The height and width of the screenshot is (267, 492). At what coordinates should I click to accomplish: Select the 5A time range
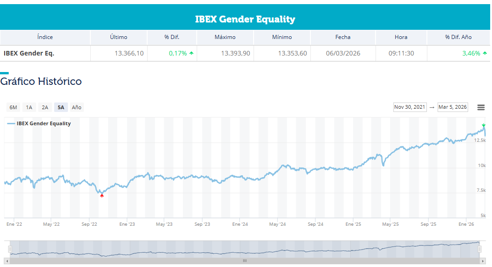click(x=61, y=107)
